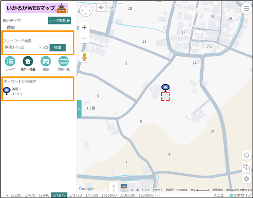Select scale 1/60000

pyautogui.click(x=146, y=195)
